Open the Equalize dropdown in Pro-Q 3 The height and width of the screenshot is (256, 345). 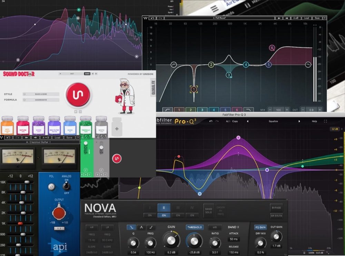[274, 121]
